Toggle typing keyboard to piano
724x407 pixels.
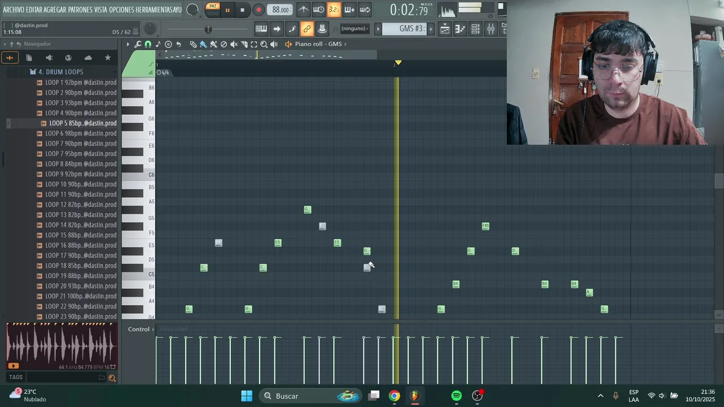point(261,29)
